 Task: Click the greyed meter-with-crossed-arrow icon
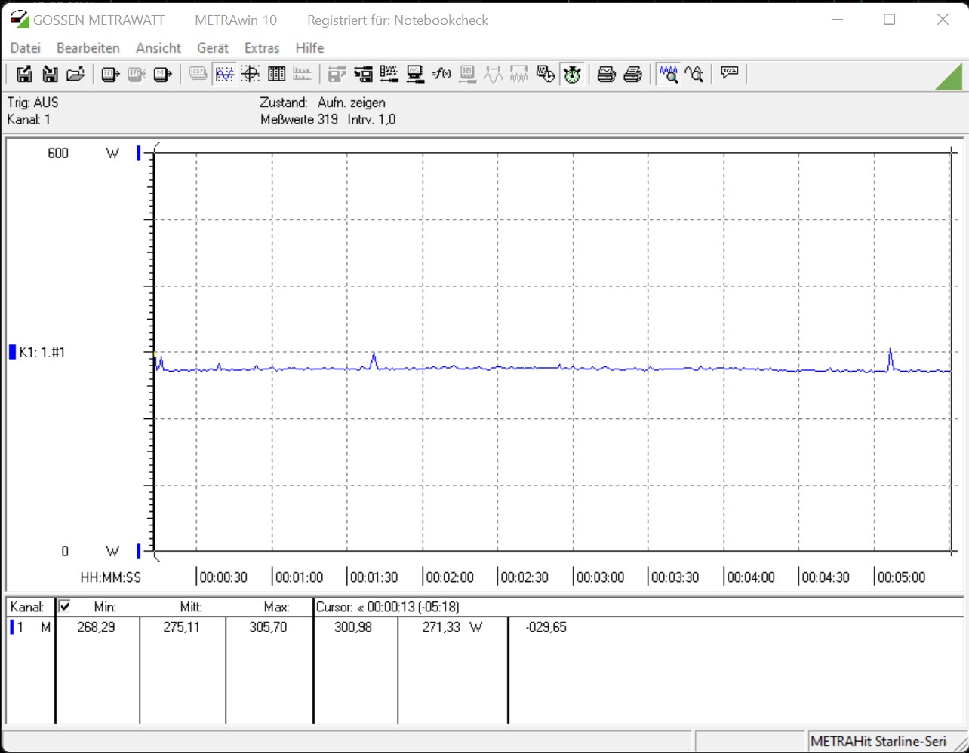click(x=137, y=74)
